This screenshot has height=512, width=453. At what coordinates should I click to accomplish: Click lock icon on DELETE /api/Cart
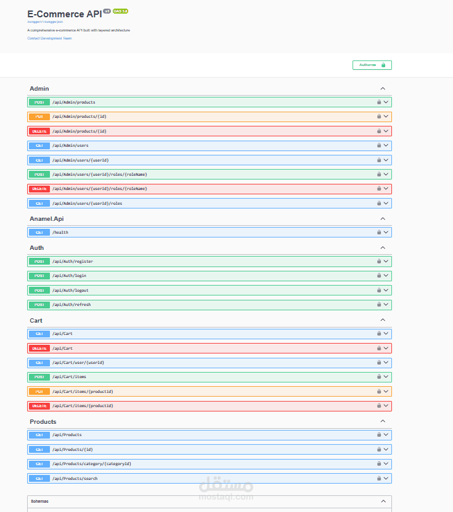tap(379, 348)
